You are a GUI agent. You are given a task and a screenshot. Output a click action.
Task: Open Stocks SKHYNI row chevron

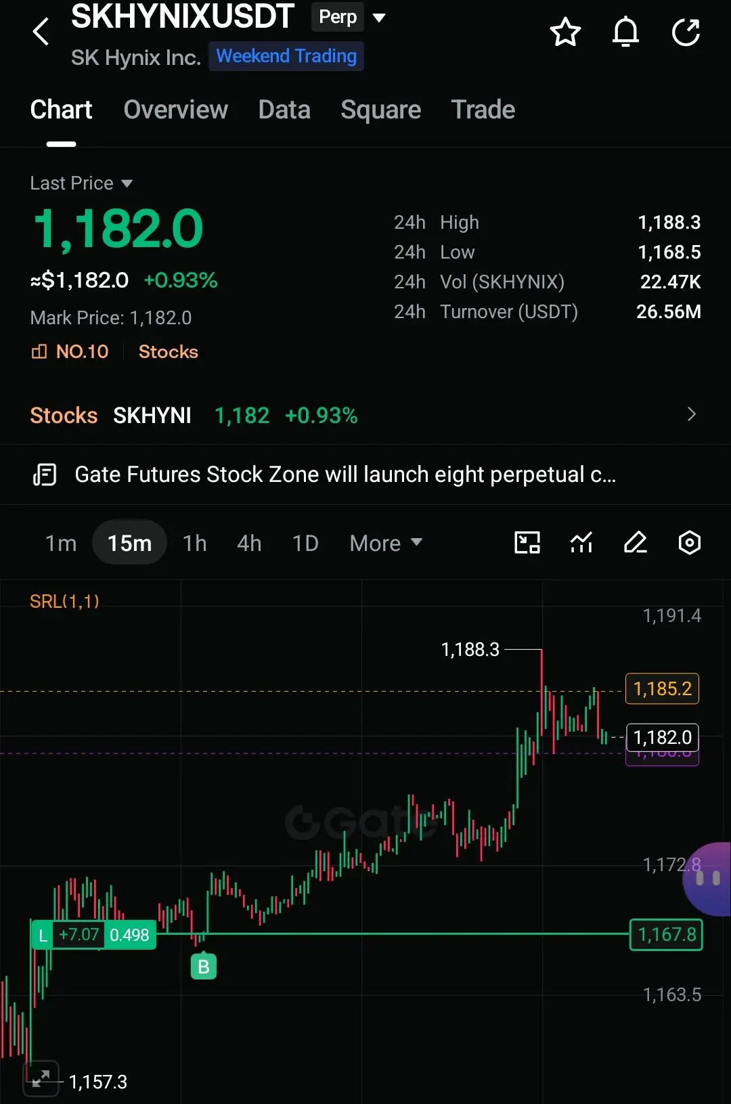pyautogui.click(x=691, y=414)
